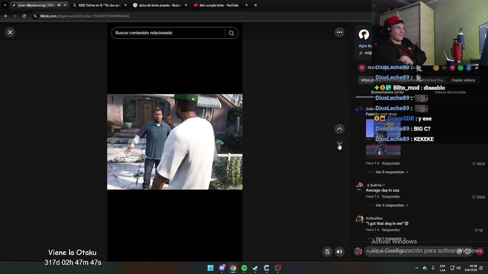Click 'Copiar enlace' button

[x=463, y=80]
